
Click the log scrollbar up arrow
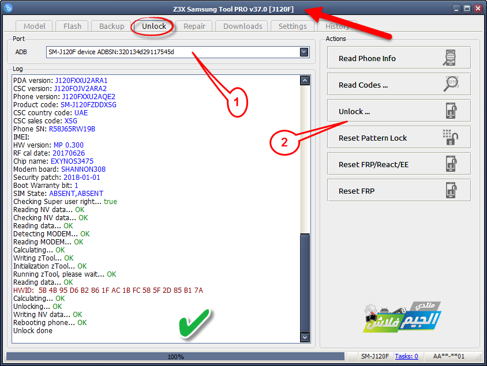click(x=305, y=81)
